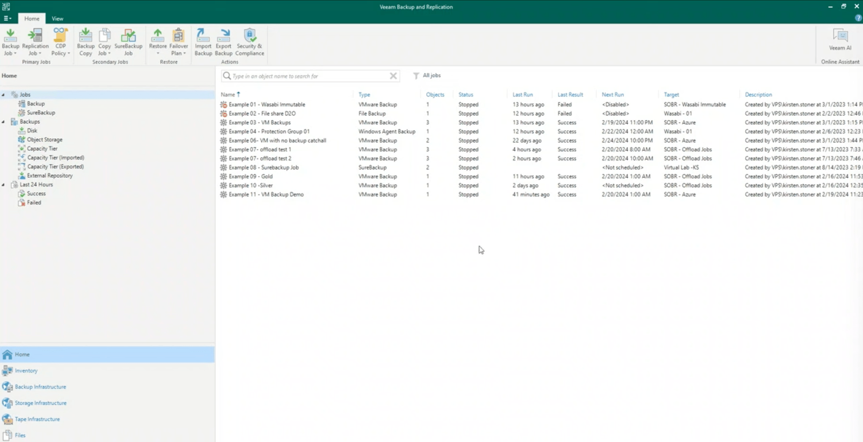Clear the search field with the X button

pos(393,76)
